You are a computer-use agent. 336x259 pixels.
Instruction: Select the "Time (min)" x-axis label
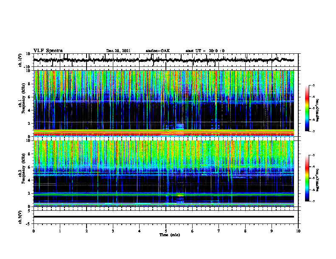tap(170, 235)
